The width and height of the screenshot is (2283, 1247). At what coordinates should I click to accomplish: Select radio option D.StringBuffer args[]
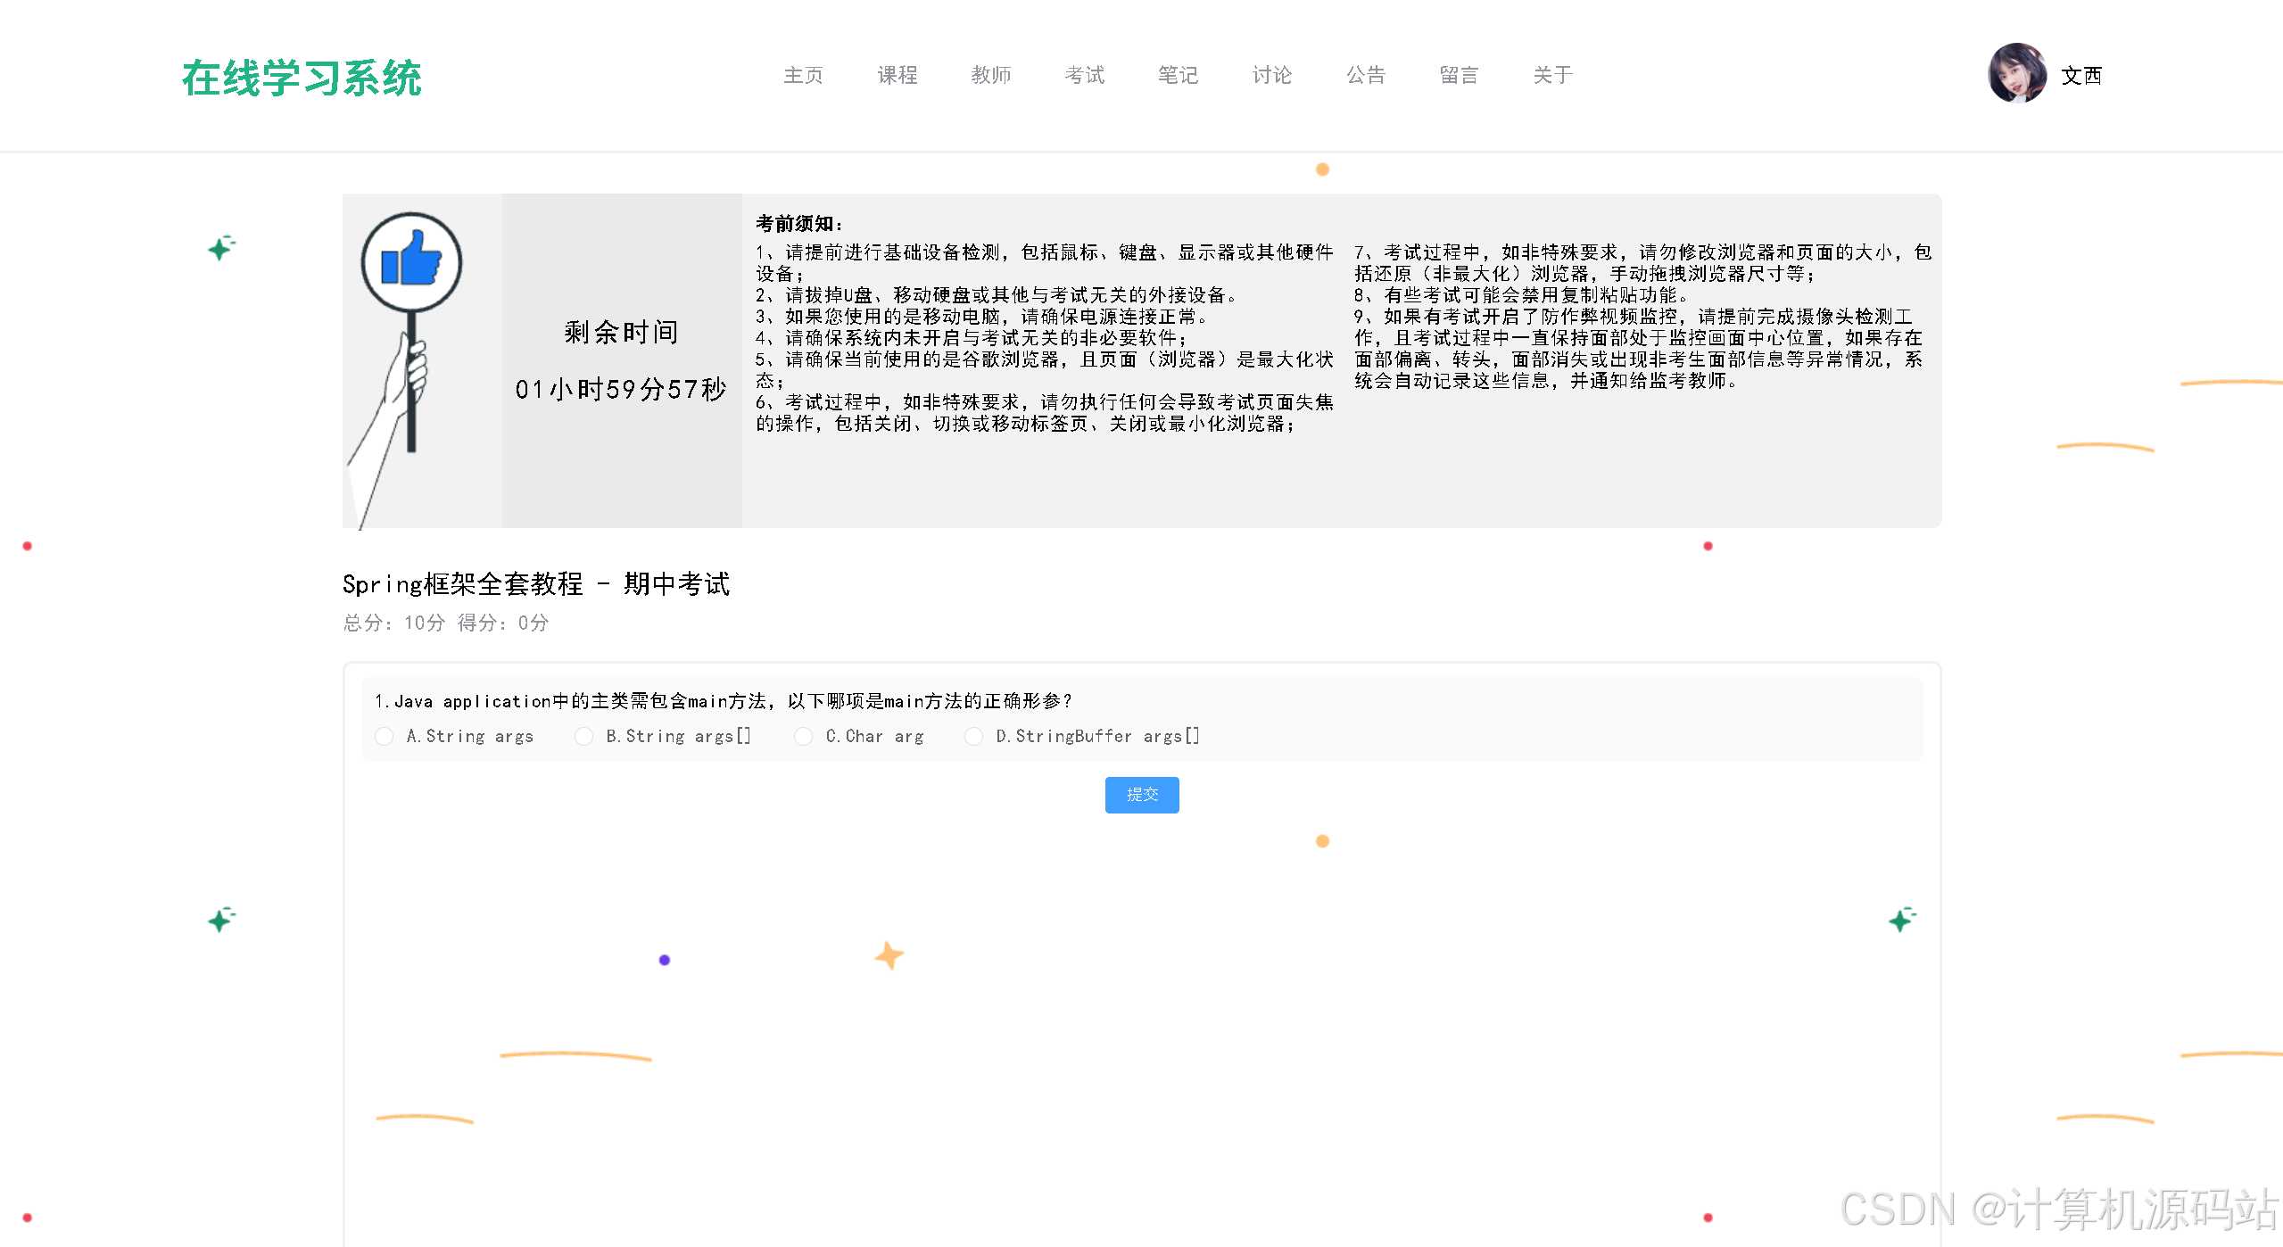[973, 736]
